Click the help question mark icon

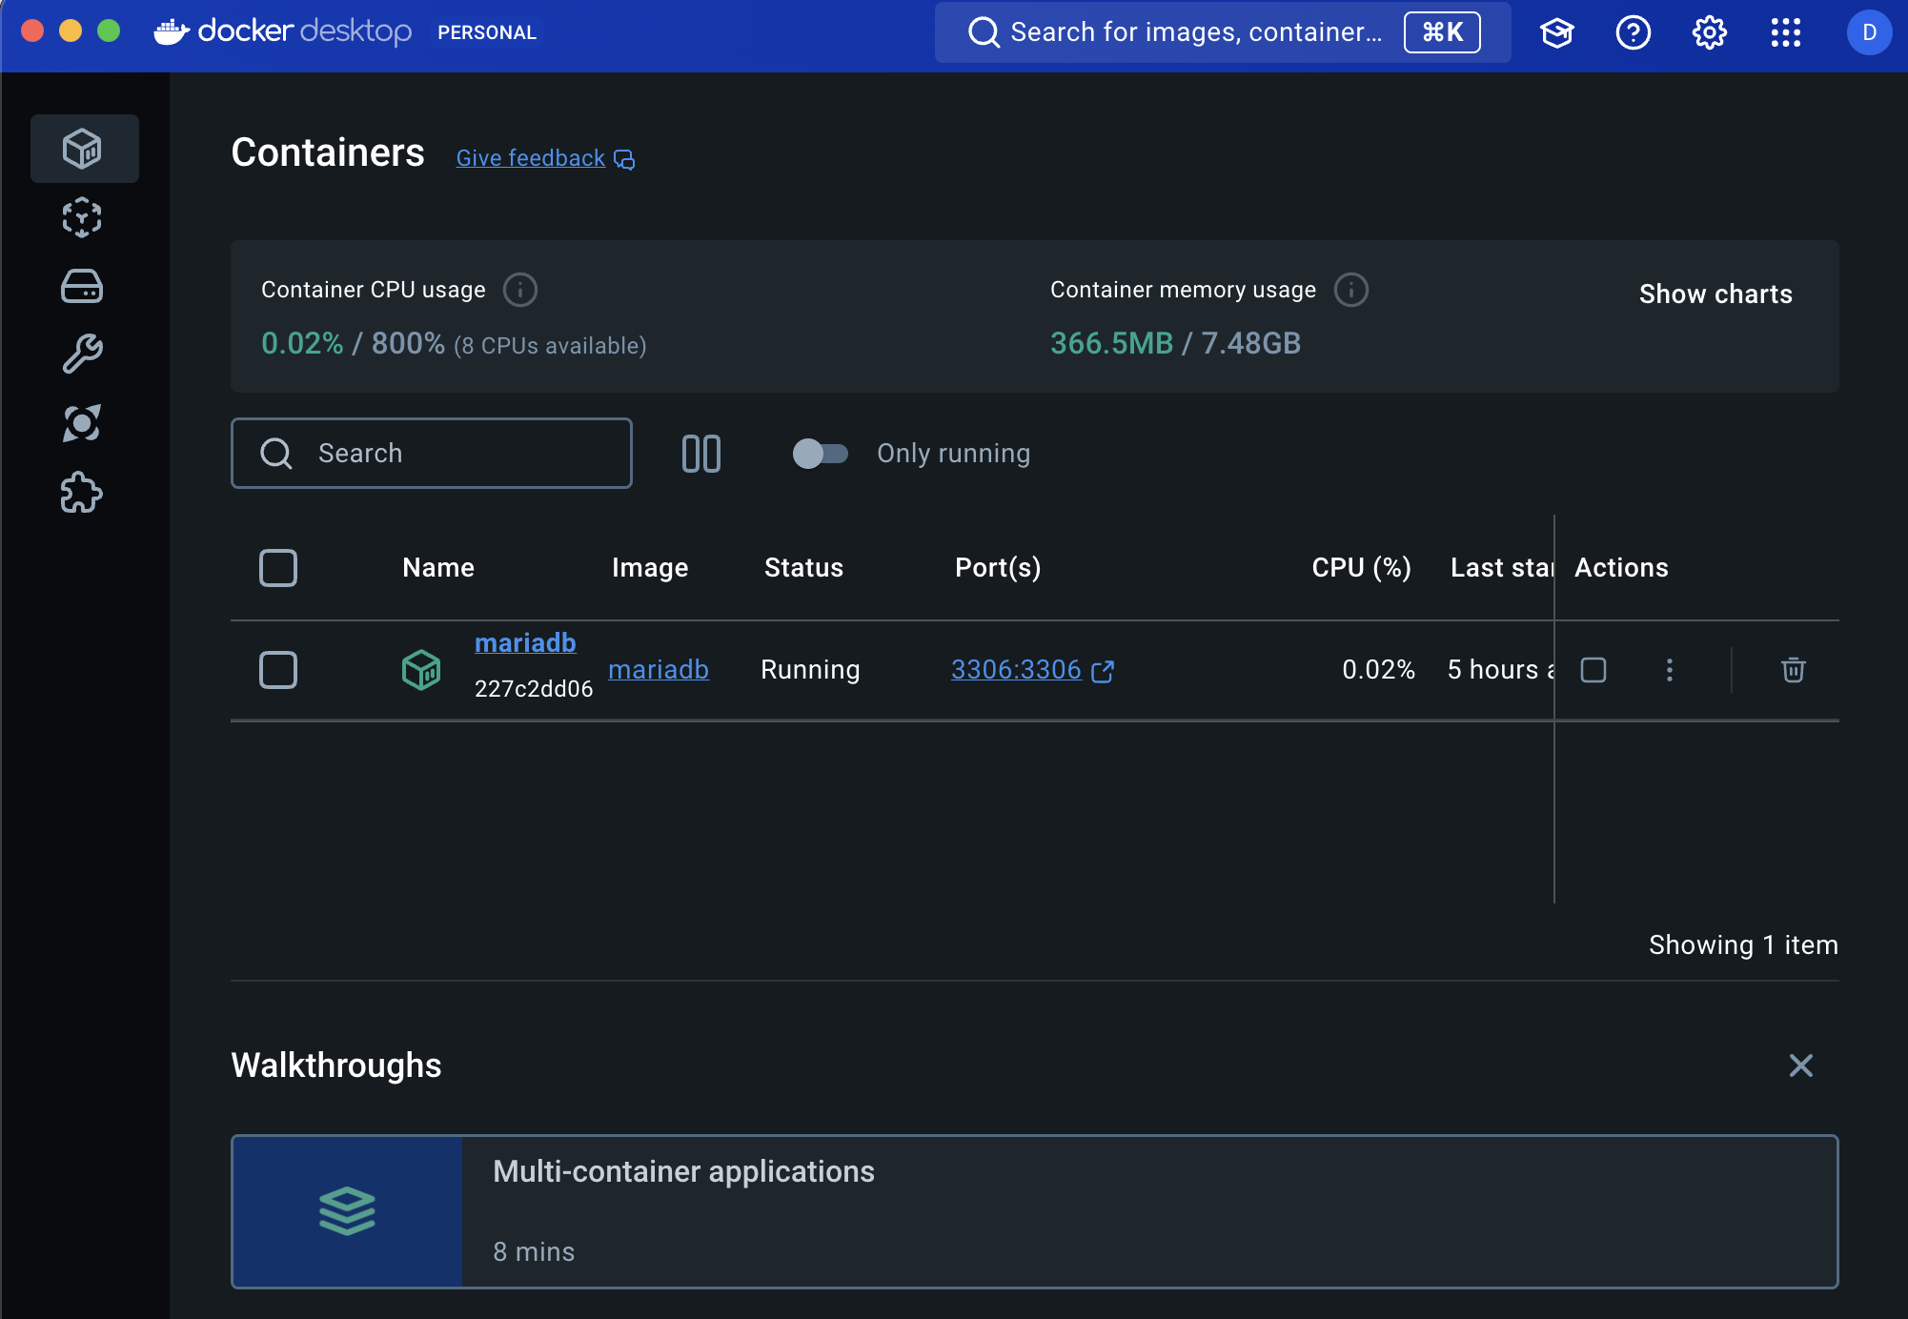[1633, 33]
